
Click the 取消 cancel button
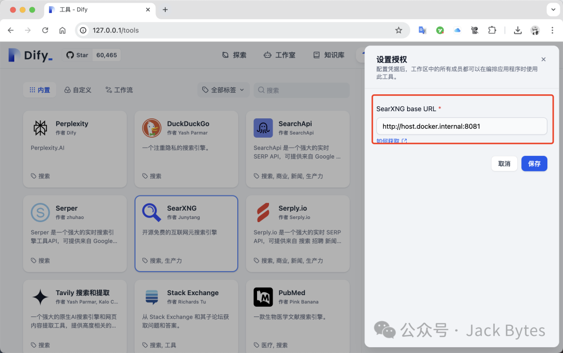504,164
